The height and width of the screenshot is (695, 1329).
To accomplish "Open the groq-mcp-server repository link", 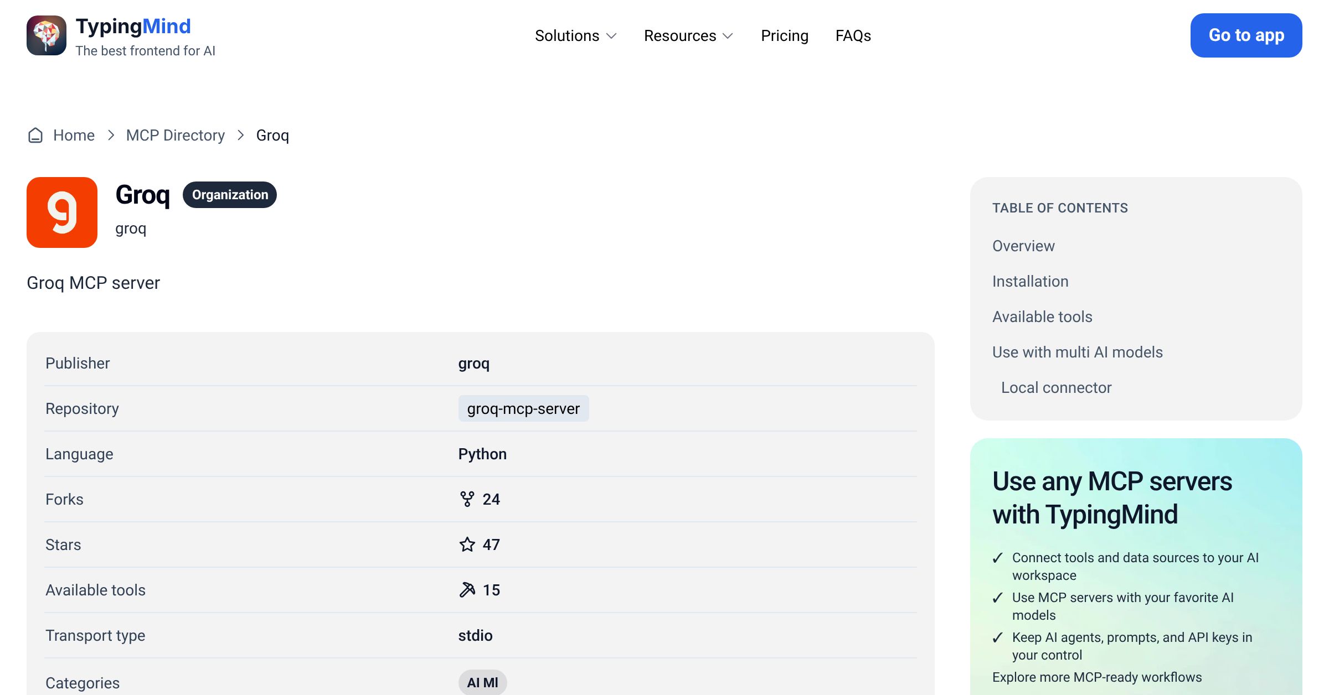I will coord(523,408).
